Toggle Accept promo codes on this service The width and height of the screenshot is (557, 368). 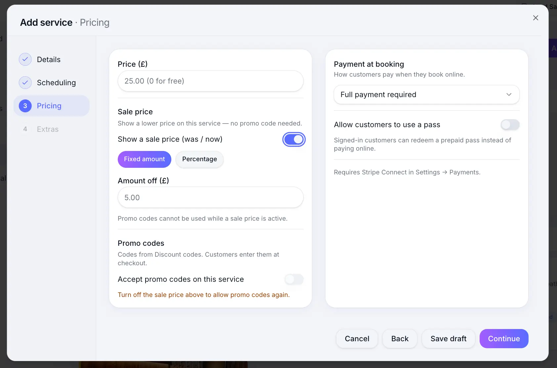click(294, 279)
